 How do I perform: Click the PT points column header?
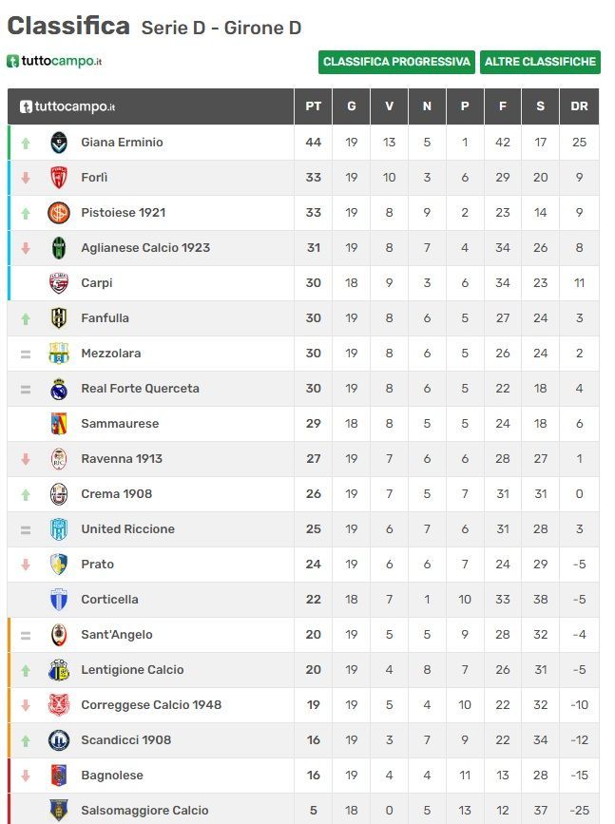(314, 106)
